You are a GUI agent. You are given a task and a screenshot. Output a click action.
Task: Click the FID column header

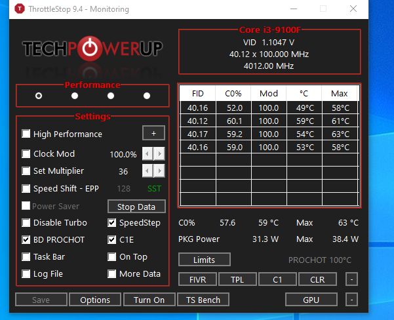(x=198, y=94)
